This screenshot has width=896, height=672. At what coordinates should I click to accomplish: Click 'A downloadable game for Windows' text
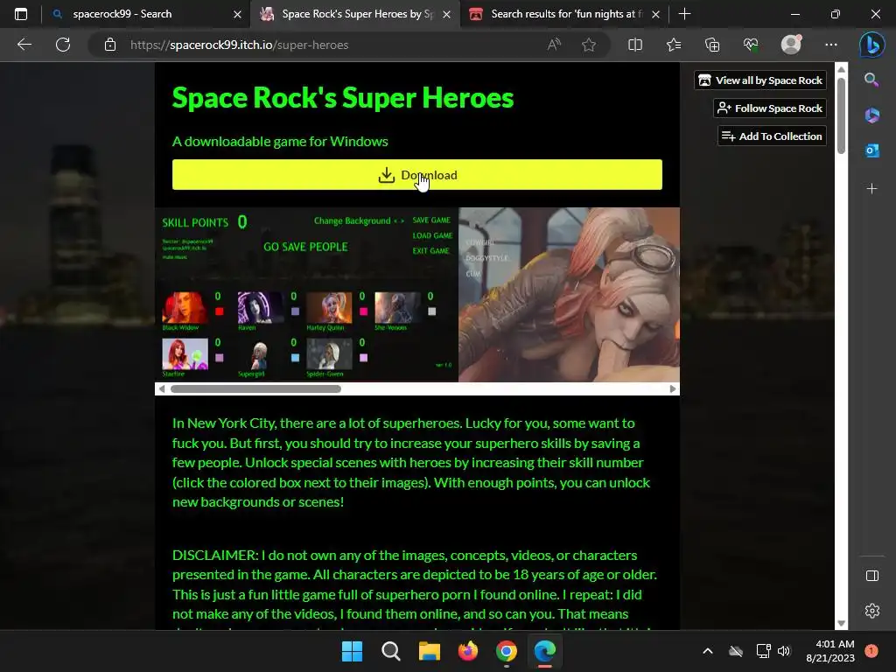click(280, 142)
